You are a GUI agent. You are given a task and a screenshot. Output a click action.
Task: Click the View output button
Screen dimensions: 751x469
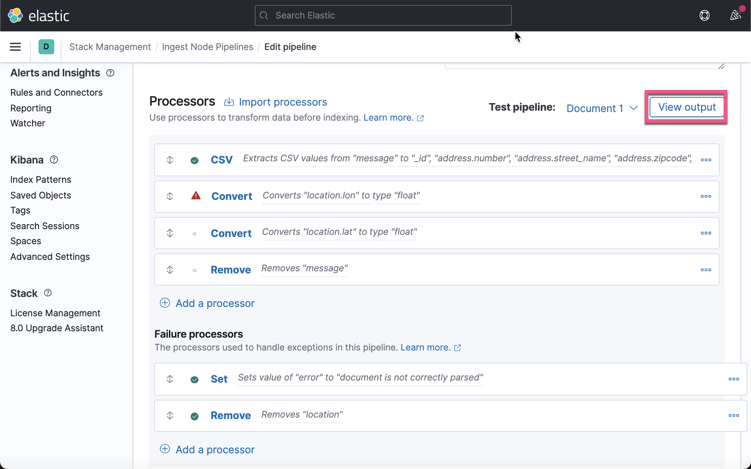click(686, 107)
